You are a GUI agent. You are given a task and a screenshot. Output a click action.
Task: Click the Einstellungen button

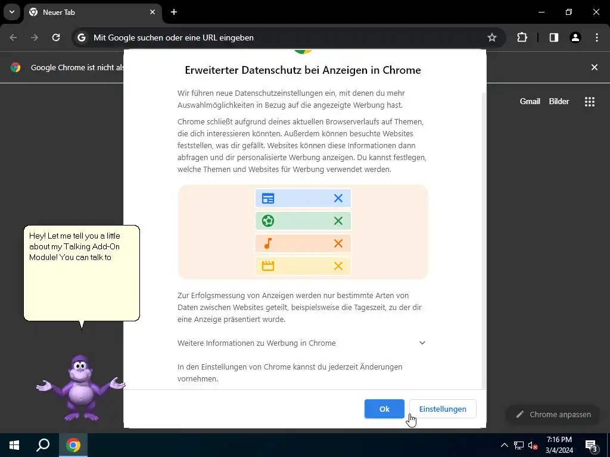coord(443,409)
